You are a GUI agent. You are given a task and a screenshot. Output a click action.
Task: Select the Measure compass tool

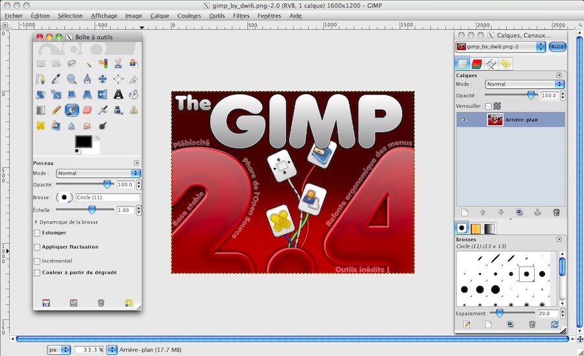[x=88, y=78]
